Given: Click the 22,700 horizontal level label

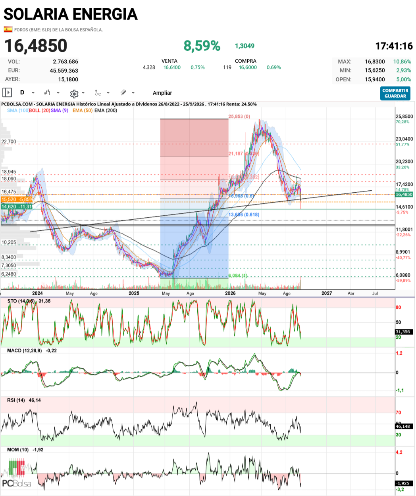Looking at the screenshot, I should (x=9, y=142).
